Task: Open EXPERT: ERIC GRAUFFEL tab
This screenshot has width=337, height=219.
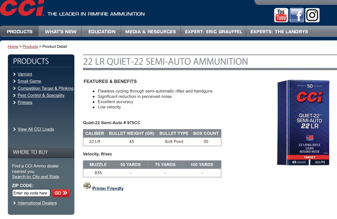Action: pos(213,32)
